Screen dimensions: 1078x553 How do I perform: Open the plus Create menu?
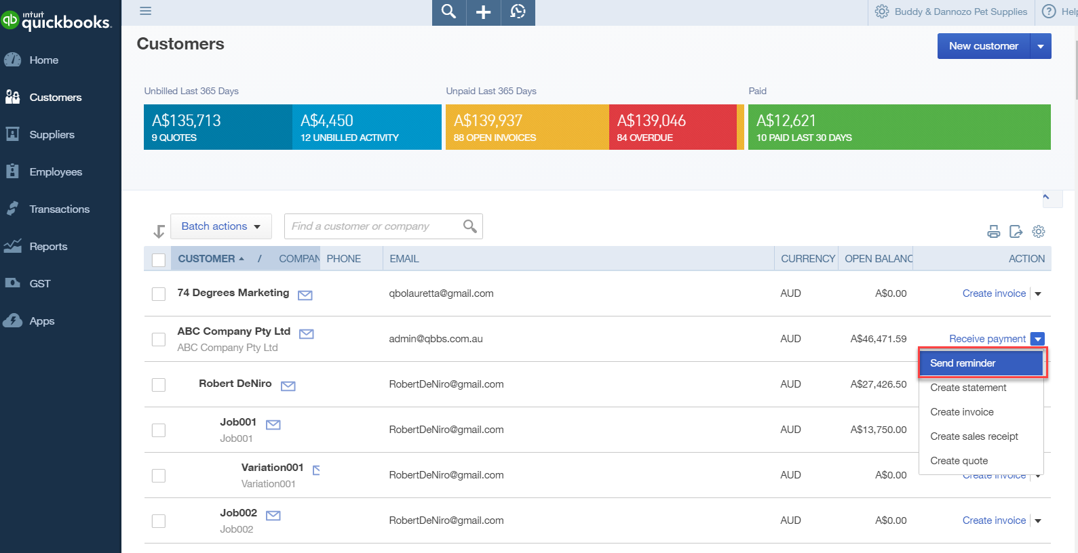(483, 12)
